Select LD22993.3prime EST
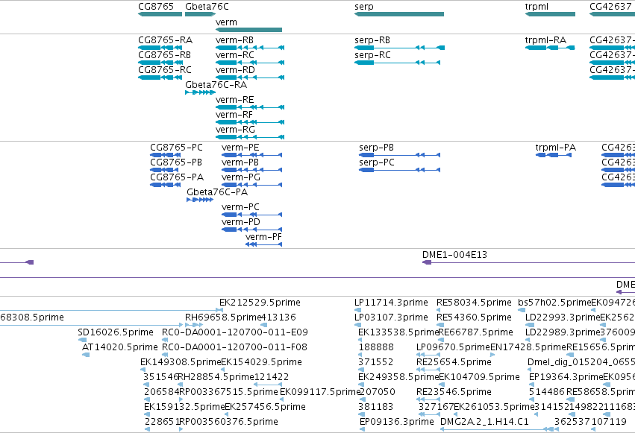 pyautogui.click(x=529, y=325)
